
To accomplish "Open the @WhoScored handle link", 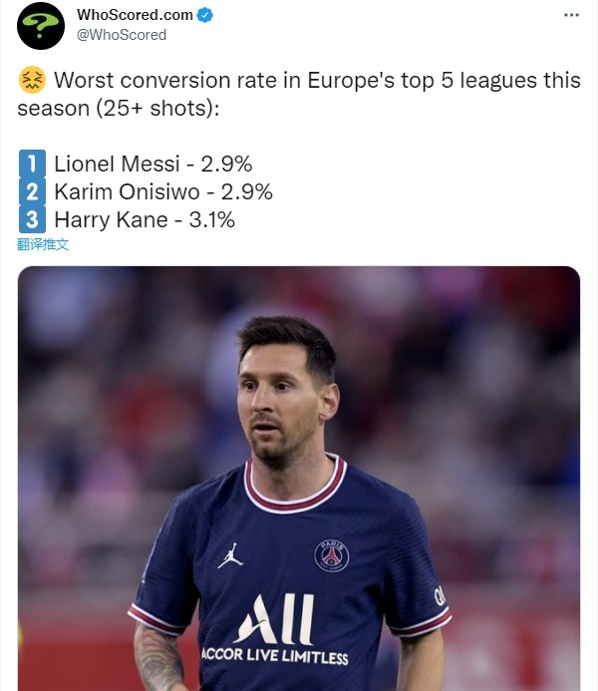I will pos(122,35).
